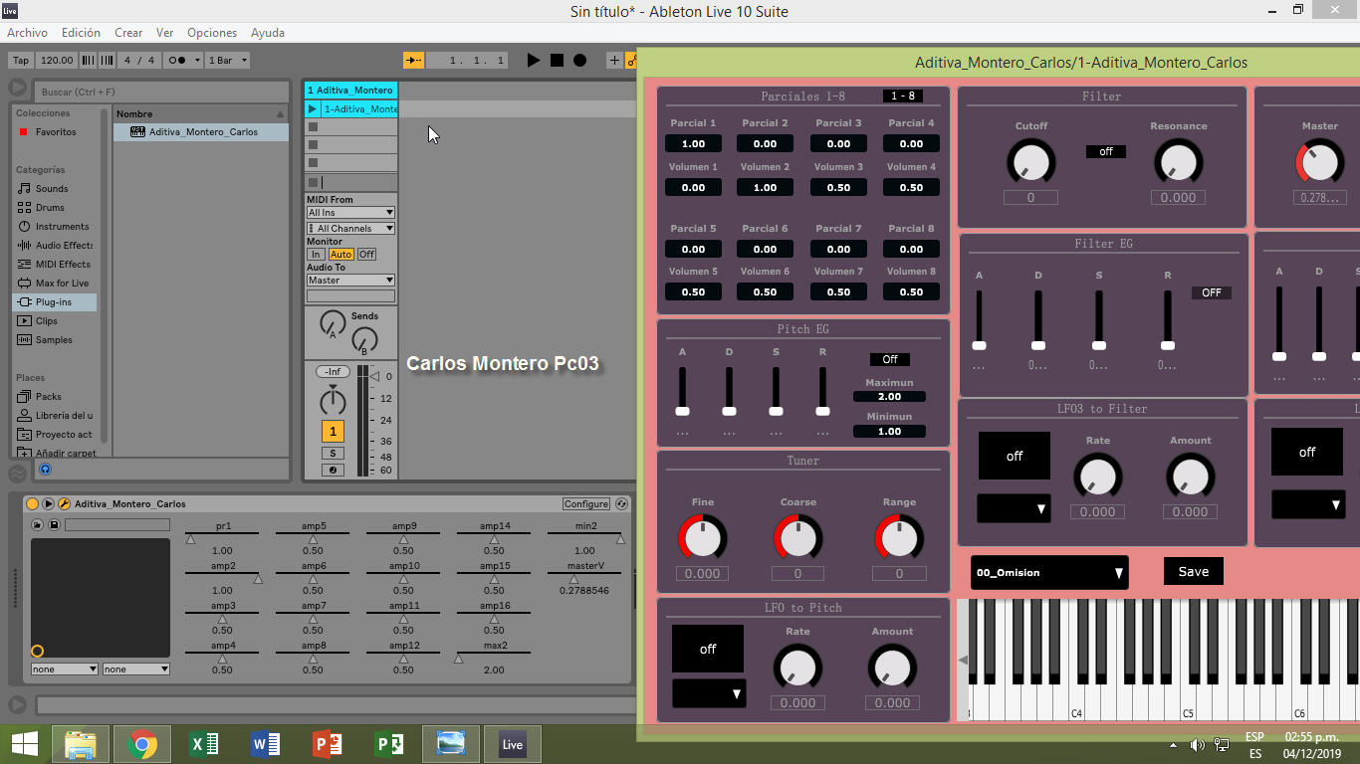Toggle the Follow playback icon
Viewport: 1360px width, 764px height.
coord(414,61)
